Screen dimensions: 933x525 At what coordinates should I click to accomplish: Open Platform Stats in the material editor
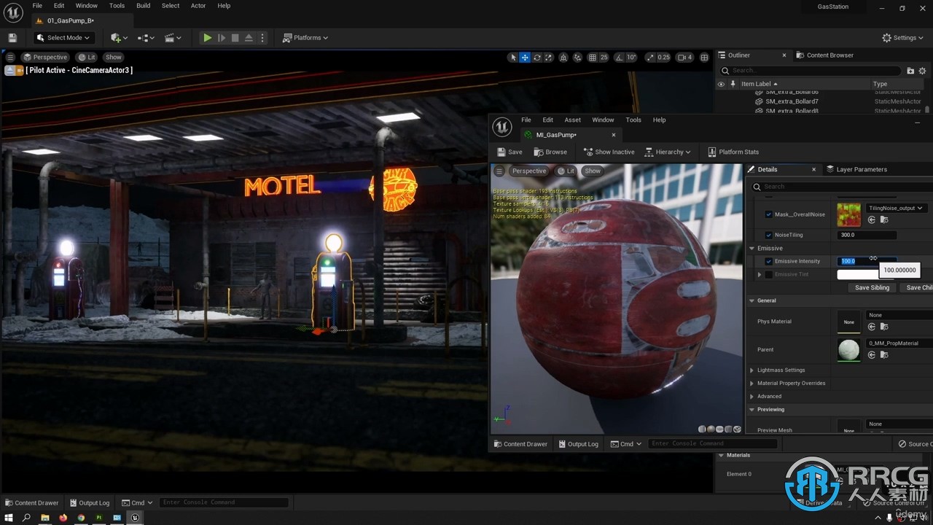pyautogui.click(x=733, y=152)
